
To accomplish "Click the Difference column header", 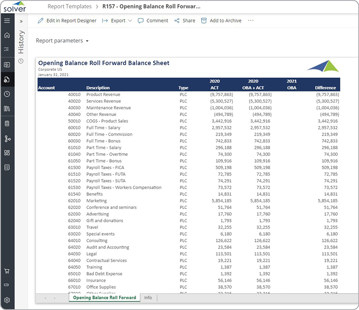I will pos(325,88).
